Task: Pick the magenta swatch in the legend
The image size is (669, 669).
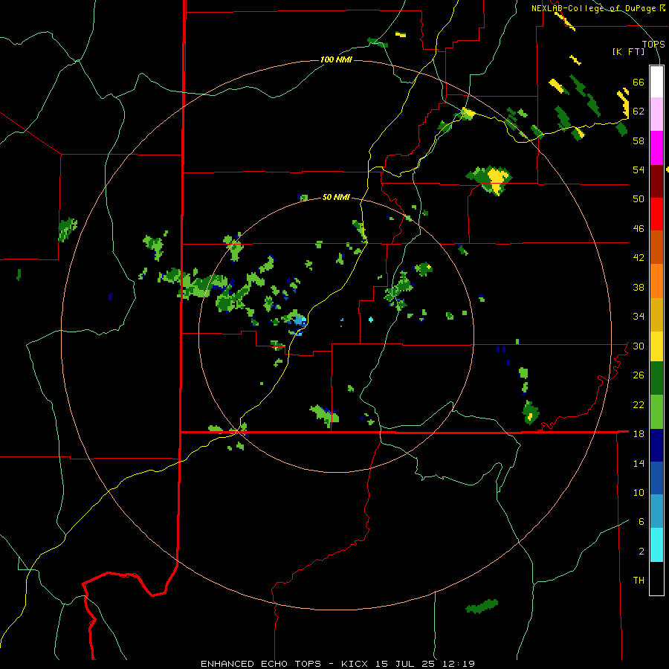Action: point(656,148)
